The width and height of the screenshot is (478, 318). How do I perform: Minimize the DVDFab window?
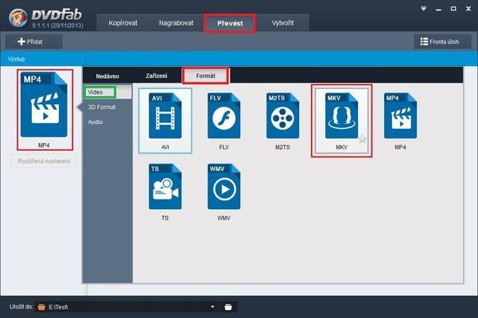click(x=438, y=9)
